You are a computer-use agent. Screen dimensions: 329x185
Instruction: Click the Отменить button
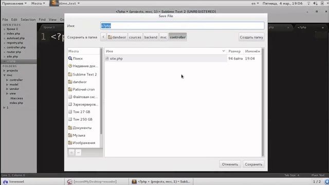coord(230,164)
